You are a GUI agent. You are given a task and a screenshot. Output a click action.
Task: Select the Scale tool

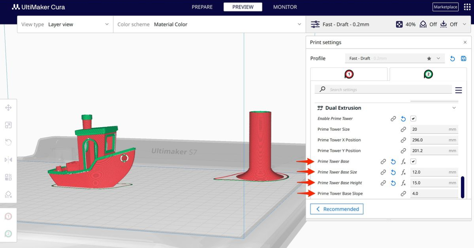[8, 125]
